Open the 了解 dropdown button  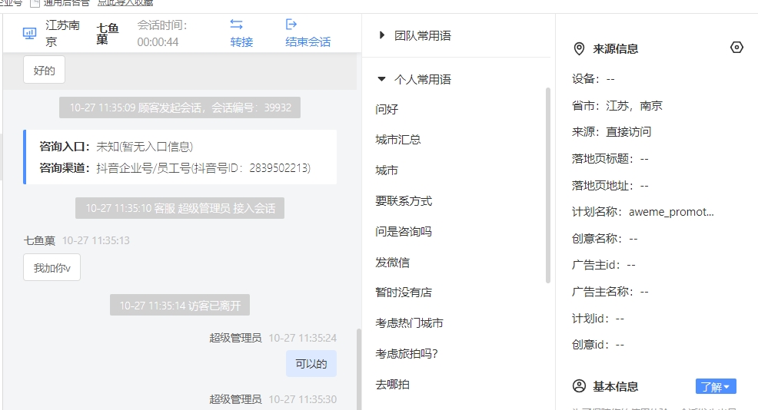[x=716, y=386]
